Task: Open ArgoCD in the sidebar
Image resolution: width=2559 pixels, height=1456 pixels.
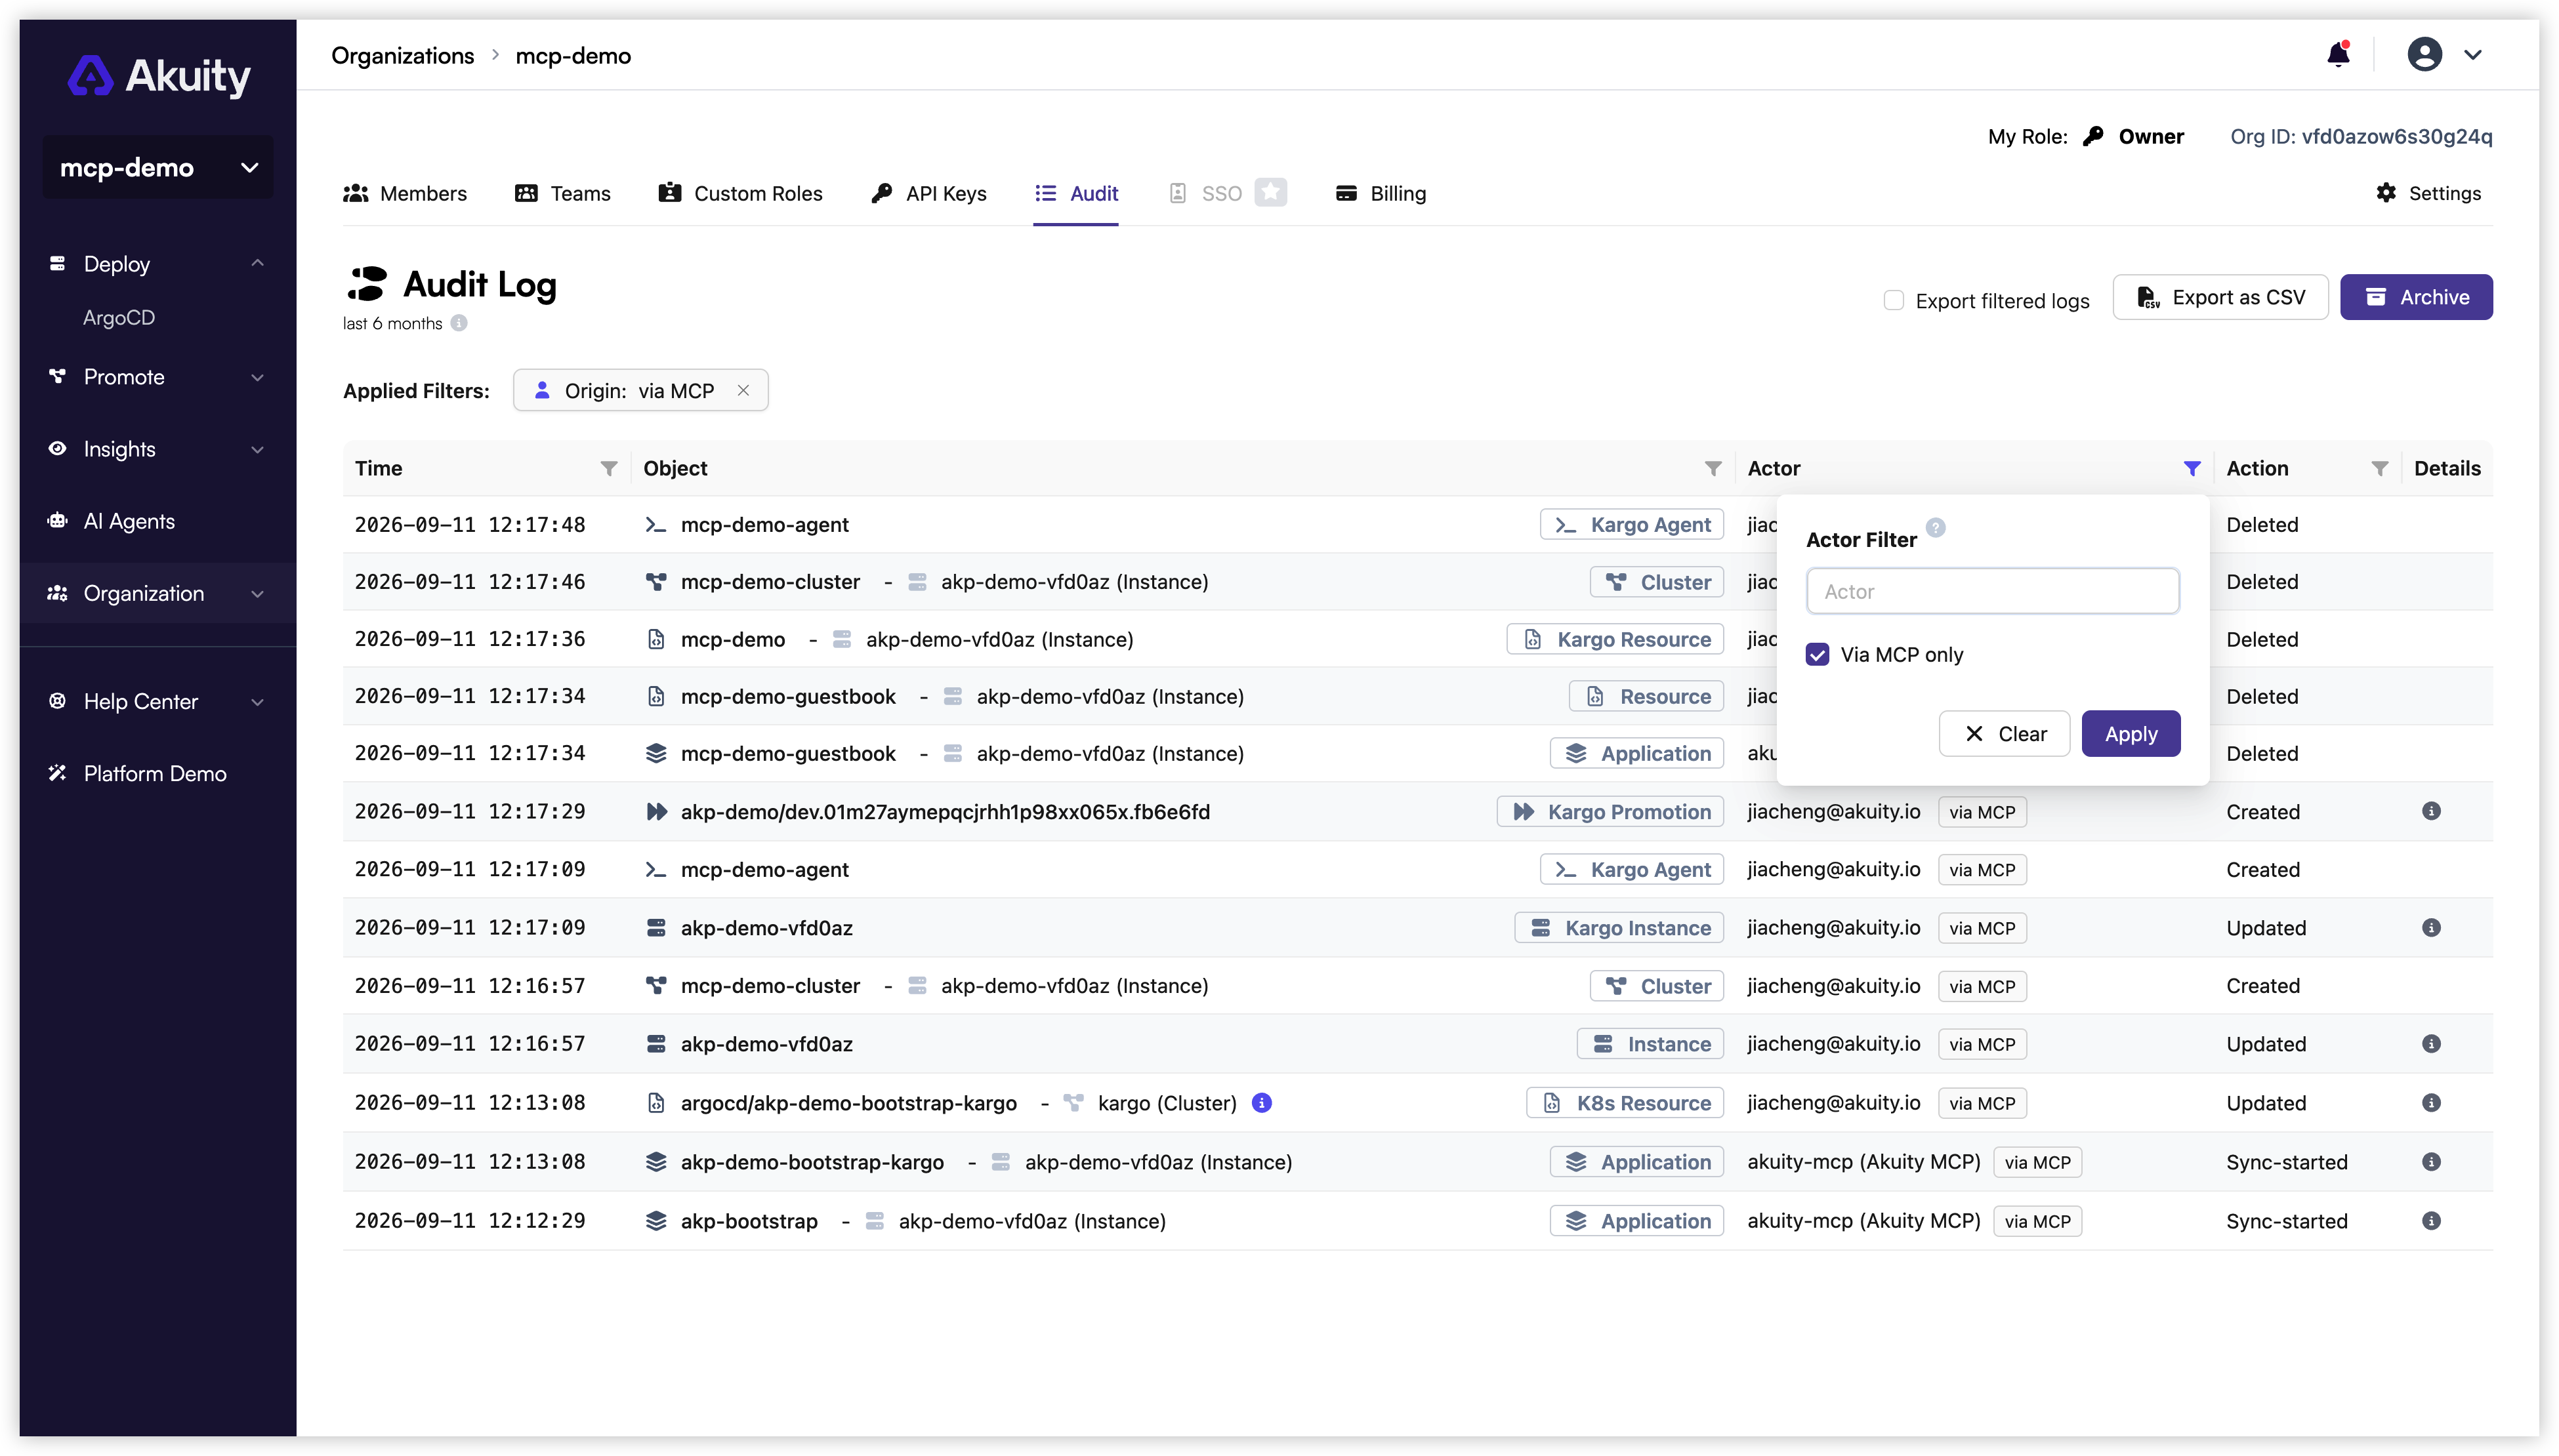Action: (x=119, y=317)
